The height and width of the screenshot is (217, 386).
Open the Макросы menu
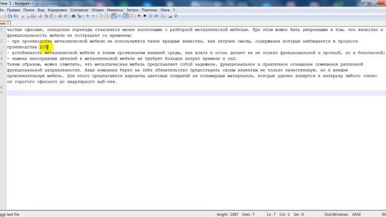tap(115, 10)
